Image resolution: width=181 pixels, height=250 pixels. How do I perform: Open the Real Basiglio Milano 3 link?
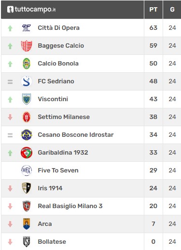(x=70, y=206)
